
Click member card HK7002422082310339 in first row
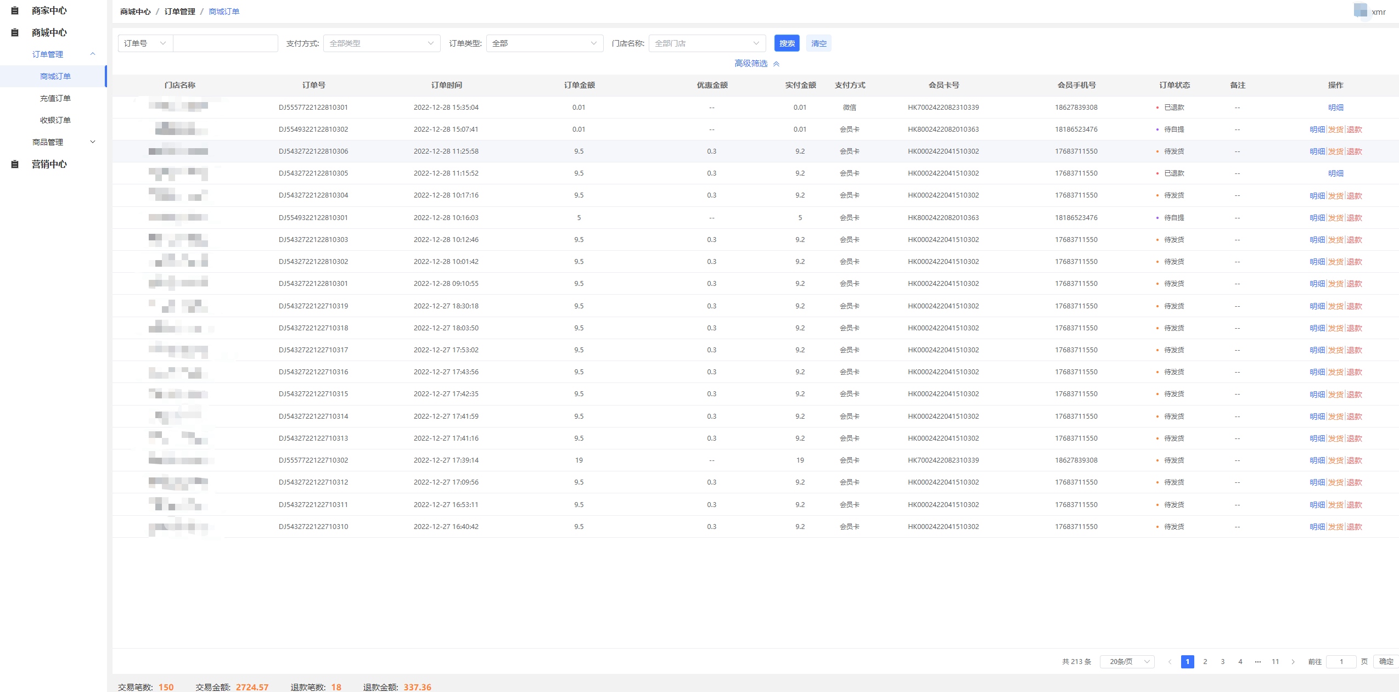pos(943,107)
